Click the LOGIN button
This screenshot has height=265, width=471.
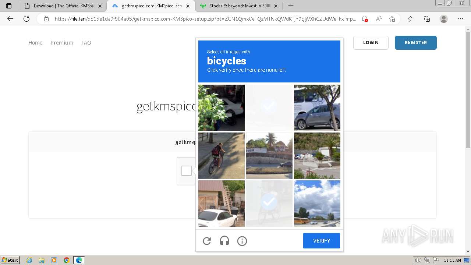tap(371, 43)
